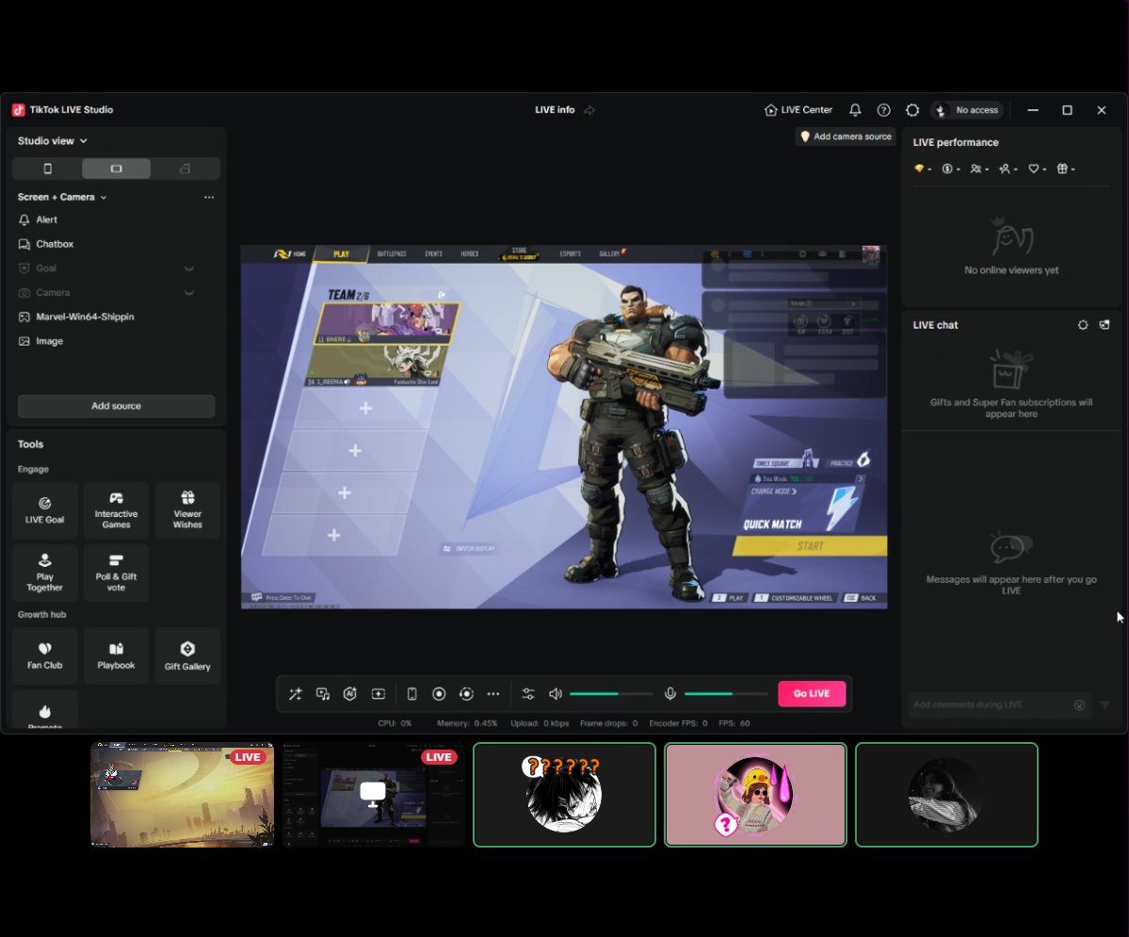Screen dimensions: 1129x937
Task: Open Fan Club tool
Action: [44, 656]
